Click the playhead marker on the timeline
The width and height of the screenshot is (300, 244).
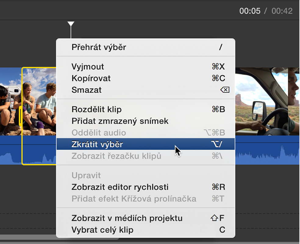coord(71,24)
